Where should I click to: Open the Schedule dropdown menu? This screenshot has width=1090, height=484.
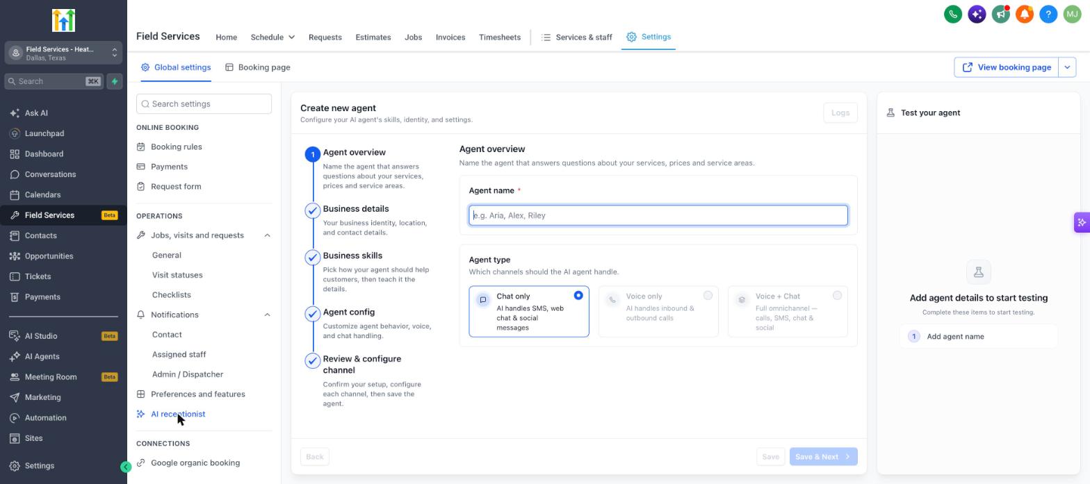tap(272, 37)
